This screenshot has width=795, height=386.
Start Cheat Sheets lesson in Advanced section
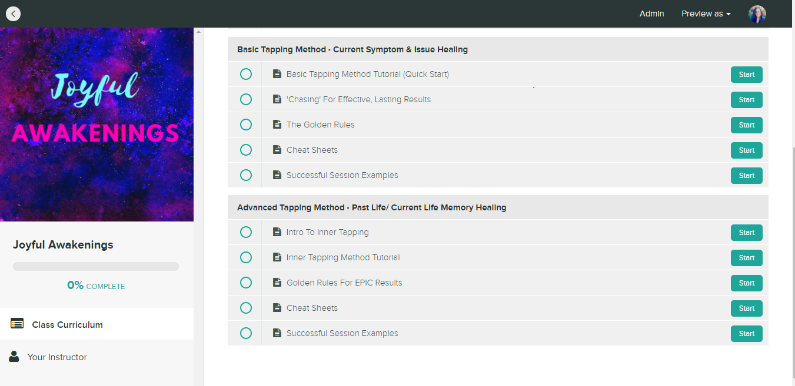(x=746, y=308)
